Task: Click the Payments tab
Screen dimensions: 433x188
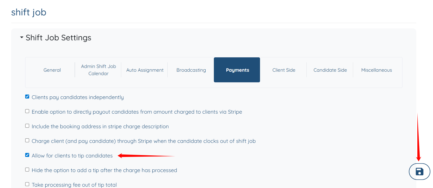Action: tap(237, 70)
